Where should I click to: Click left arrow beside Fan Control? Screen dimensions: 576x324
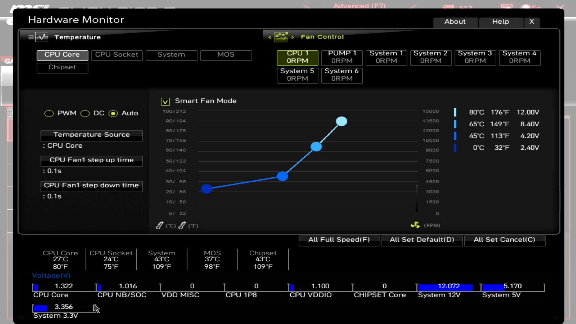pos(270,37)
